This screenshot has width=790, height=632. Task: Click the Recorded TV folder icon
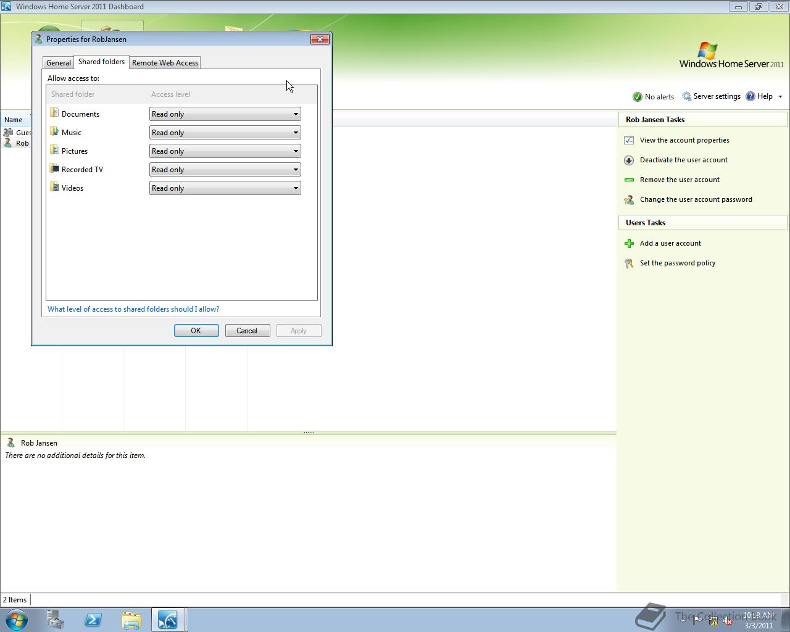point(54,169)
